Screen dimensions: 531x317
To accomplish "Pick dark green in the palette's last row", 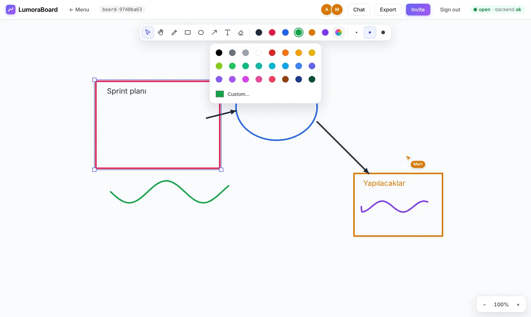I will pos(312,79).
